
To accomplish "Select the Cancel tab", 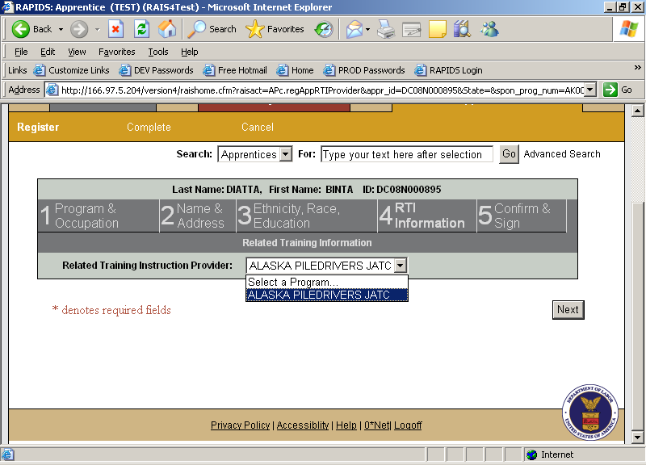I will point(258,127).
